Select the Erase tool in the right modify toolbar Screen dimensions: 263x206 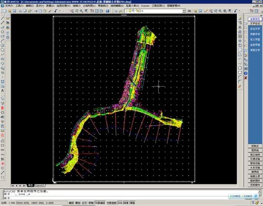click(240, 18)
